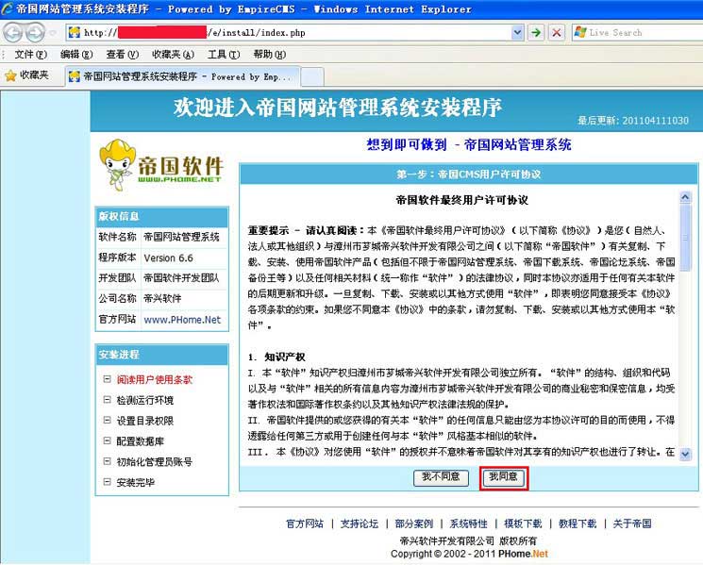This screenshot has height=565, width=703.
Task: Click the browser Forward arrow button
Action: (35, 32)
